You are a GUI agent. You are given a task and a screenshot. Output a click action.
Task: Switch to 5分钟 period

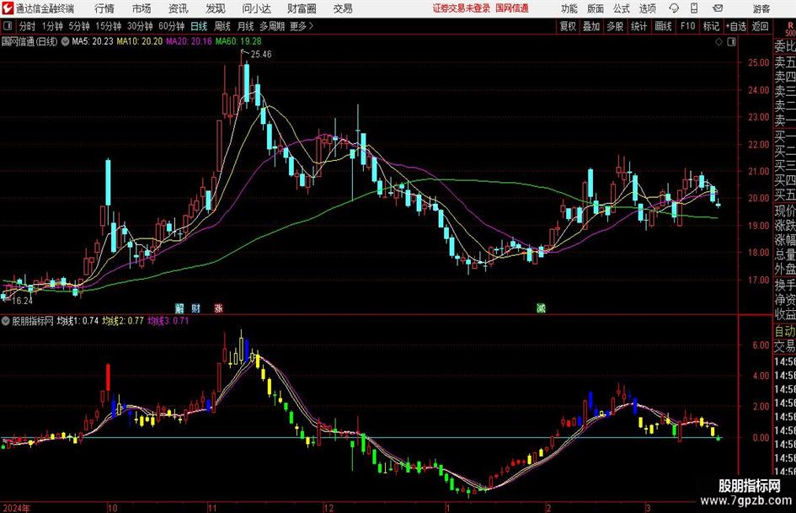[79, 26]
